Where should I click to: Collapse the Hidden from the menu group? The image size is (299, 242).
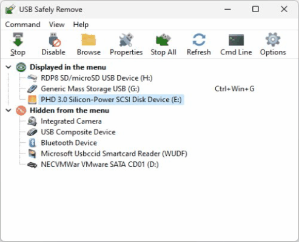[8, 111]
